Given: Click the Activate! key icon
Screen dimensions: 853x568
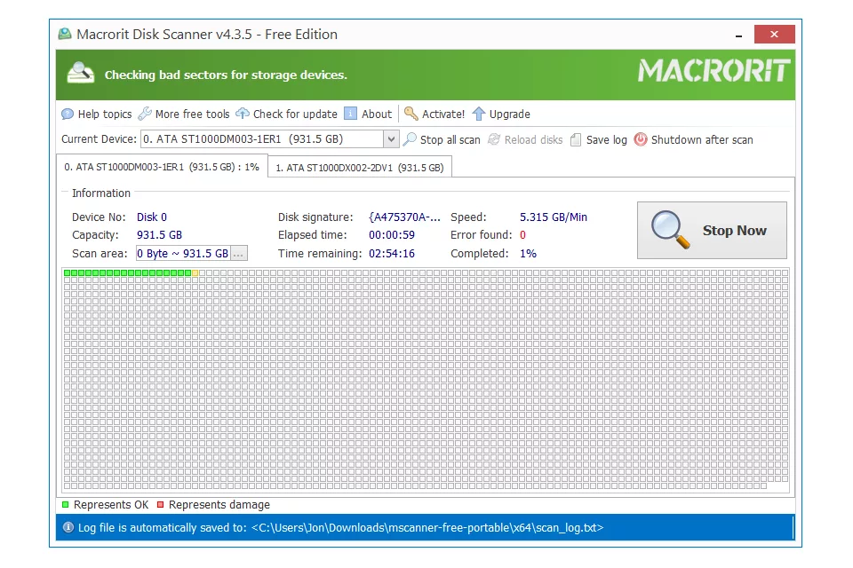Looking at the screenshot, I should [x=411, y=114].
